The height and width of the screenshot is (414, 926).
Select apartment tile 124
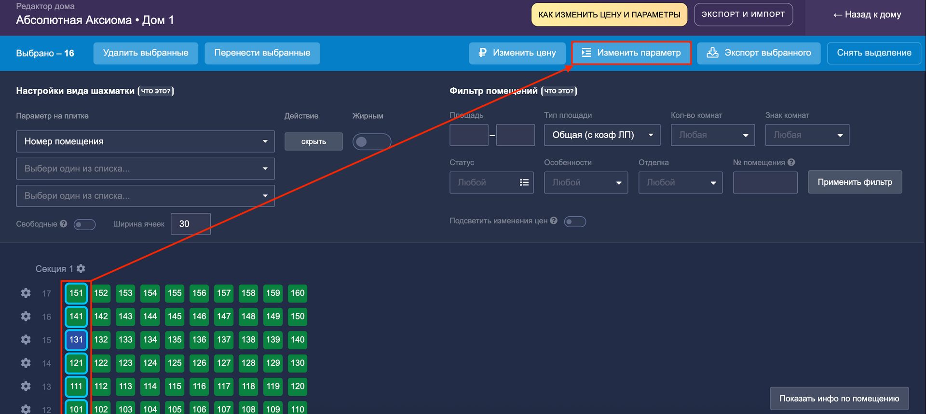(x=150, y=363)
